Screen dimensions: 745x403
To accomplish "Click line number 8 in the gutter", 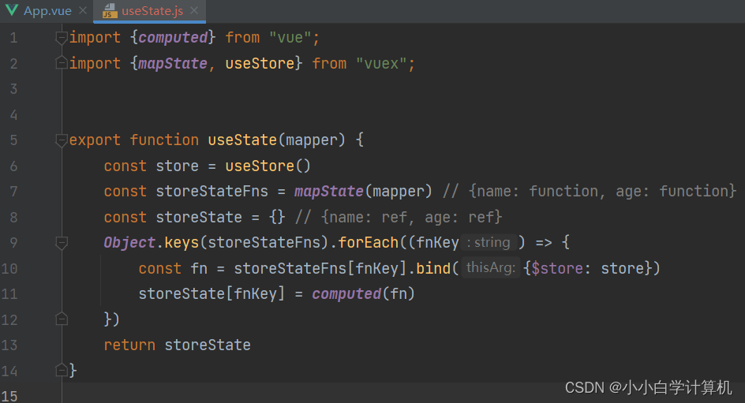I will click(13, 218).
